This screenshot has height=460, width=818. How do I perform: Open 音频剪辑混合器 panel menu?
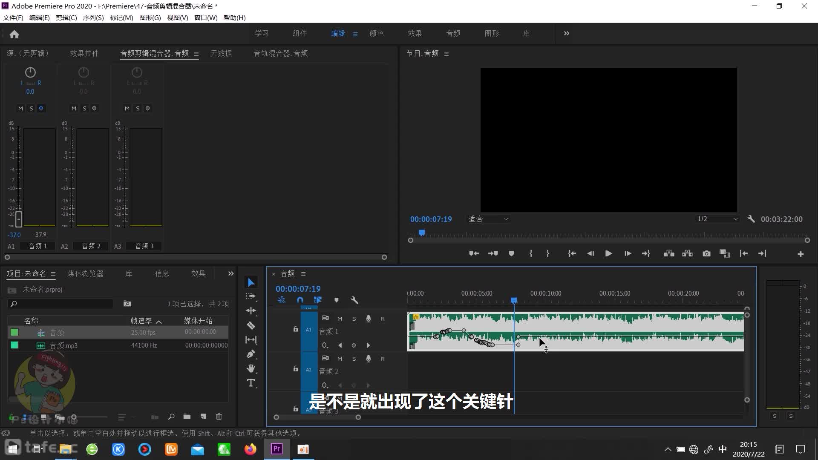point(196,54)
